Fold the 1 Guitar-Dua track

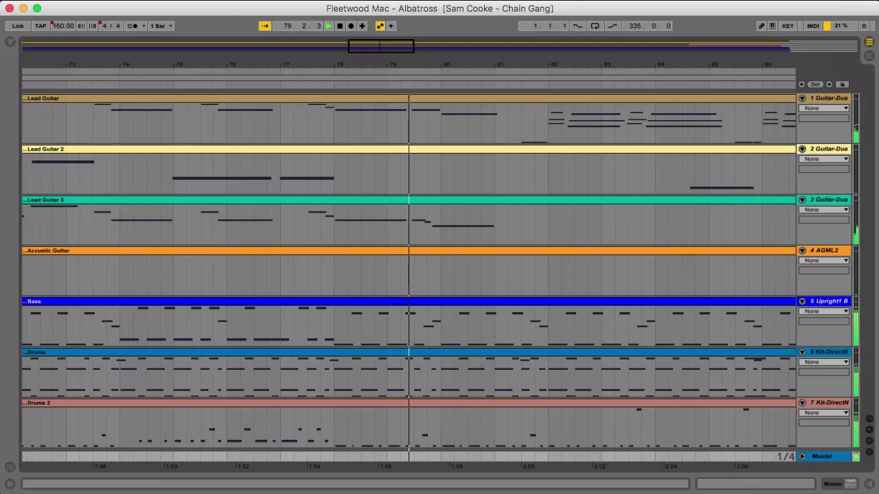(802, 98)
